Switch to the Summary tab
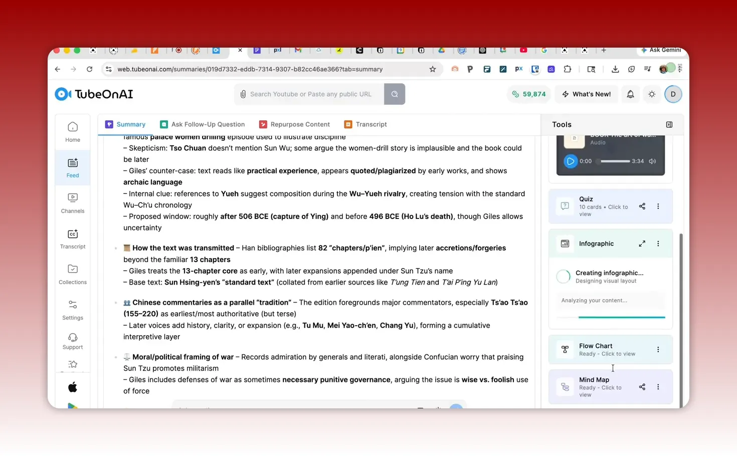Screen dimensions: 737x456 [125, 124]
